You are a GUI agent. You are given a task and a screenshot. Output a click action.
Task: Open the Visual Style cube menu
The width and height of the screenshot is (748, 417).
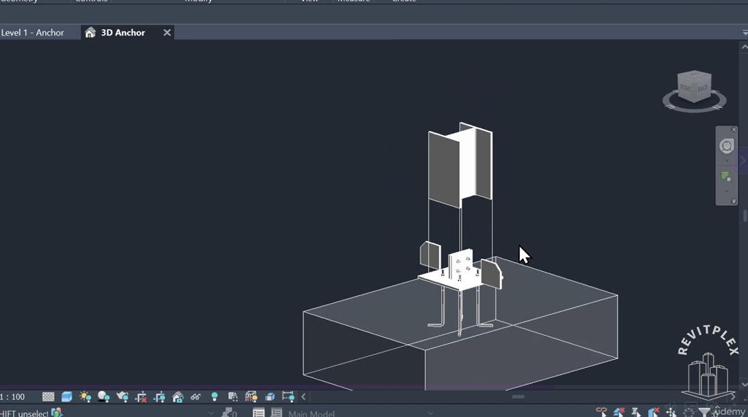[x=67, y=397]
